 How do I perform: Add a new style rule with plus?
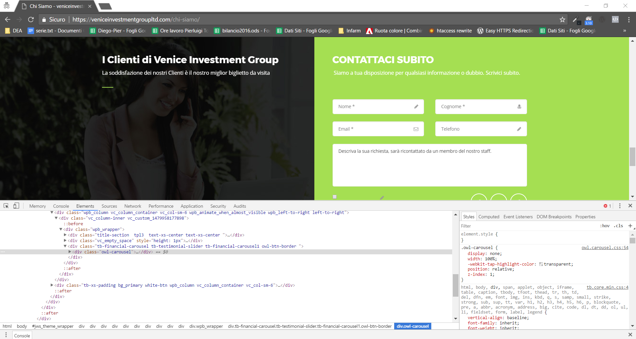(630, 226)
